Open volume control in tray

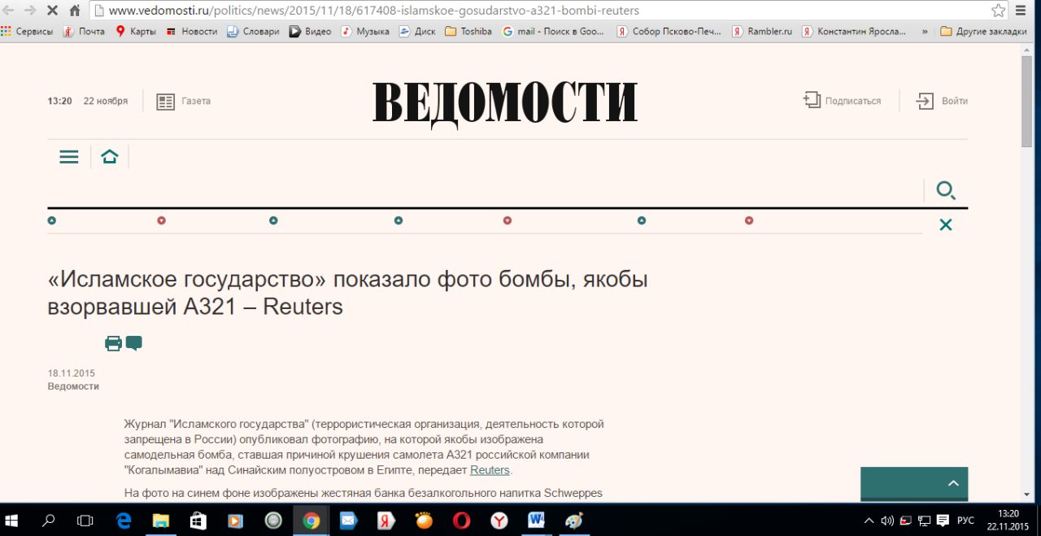[x=886, y=521]
